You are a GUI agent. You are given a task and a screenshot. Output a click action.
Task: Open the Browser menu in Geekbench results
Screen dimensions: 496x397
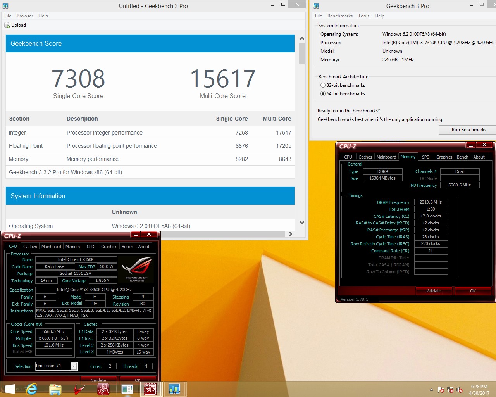click(x=25, y=16)
